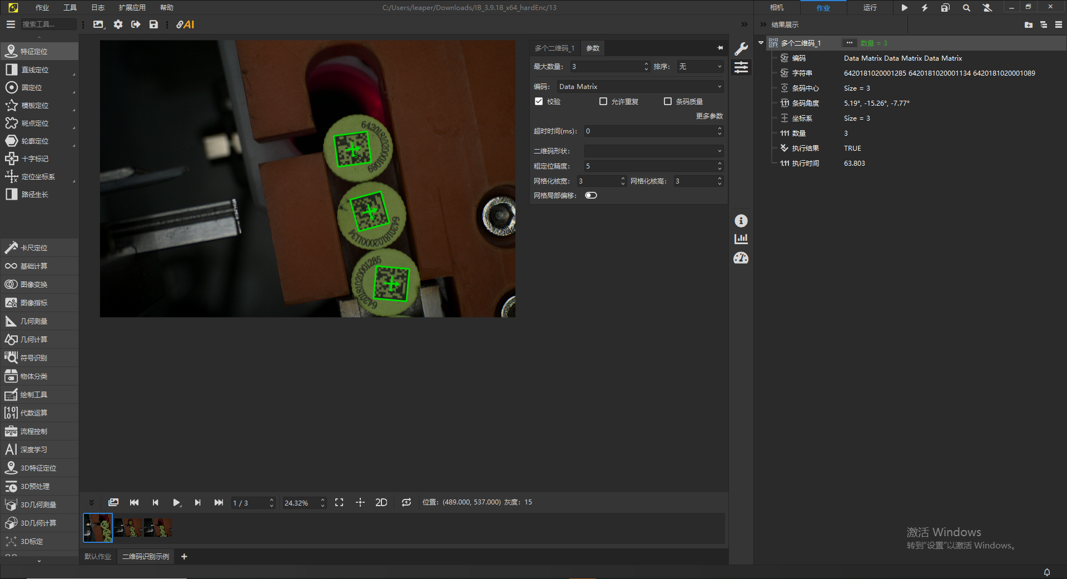1067x579 pixels.
Task: Open search with the magnifier icon
Action: click(966, 8)
